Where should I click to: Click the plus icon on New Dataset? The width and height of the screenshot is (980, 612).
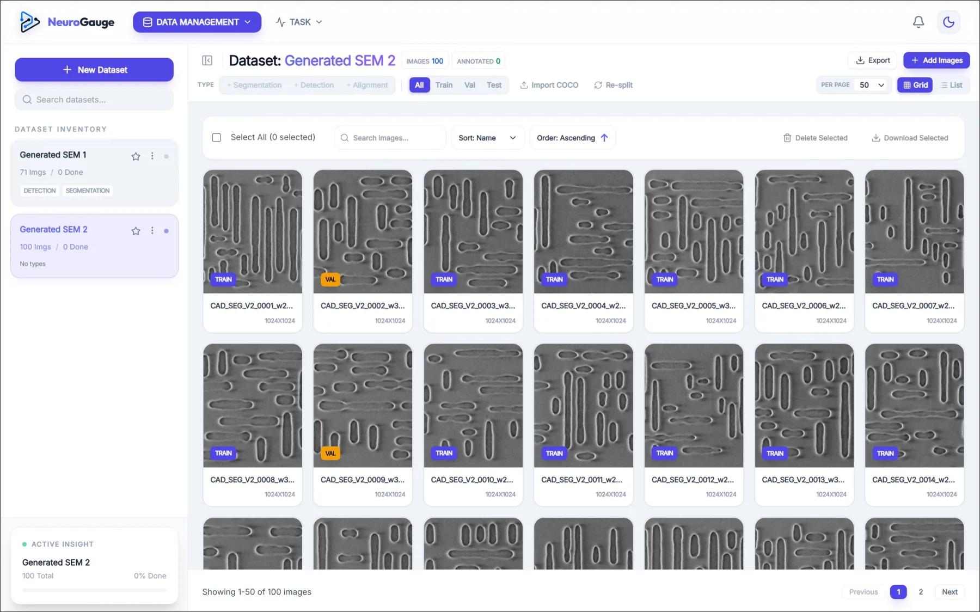pos(67,70)
